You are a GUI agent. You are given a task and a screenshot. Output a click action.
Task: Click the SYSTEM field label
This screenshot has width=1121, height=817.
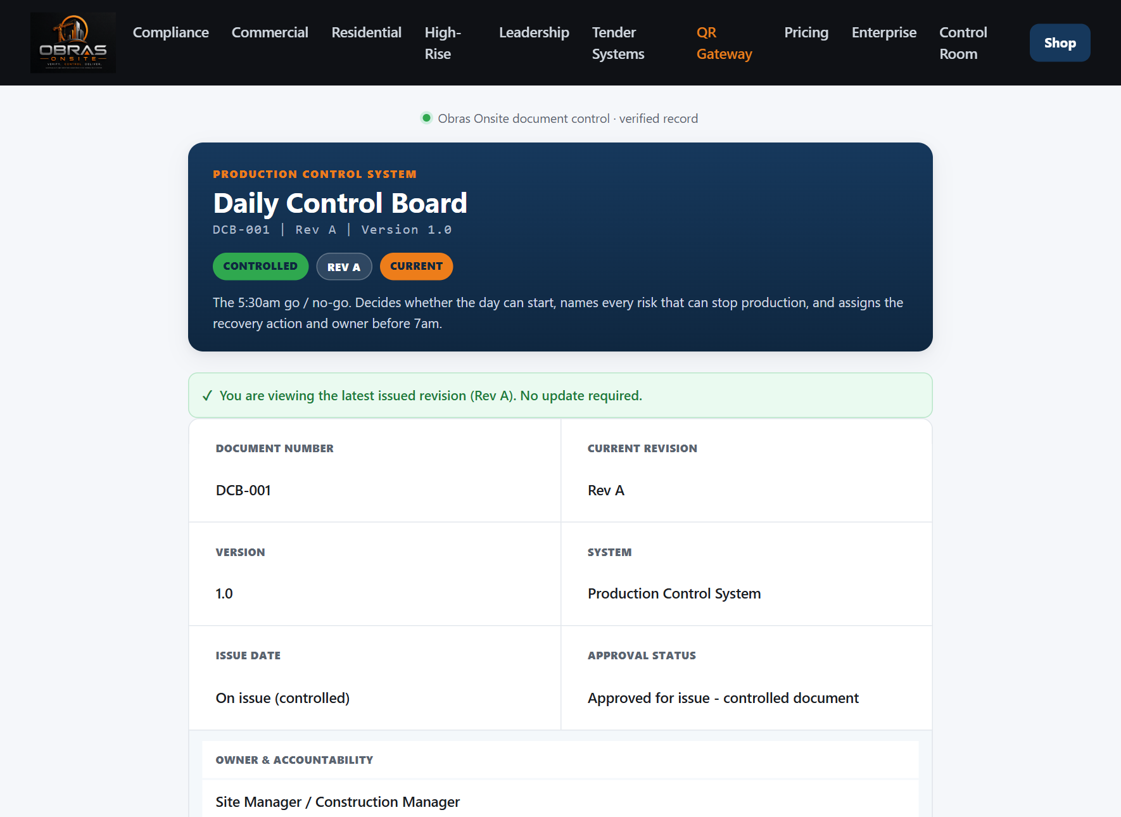610,552
